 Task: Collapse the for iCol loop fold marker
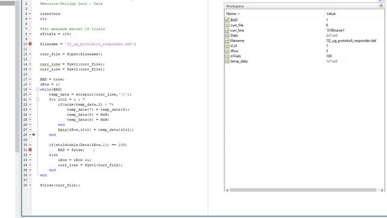(37, 99)
